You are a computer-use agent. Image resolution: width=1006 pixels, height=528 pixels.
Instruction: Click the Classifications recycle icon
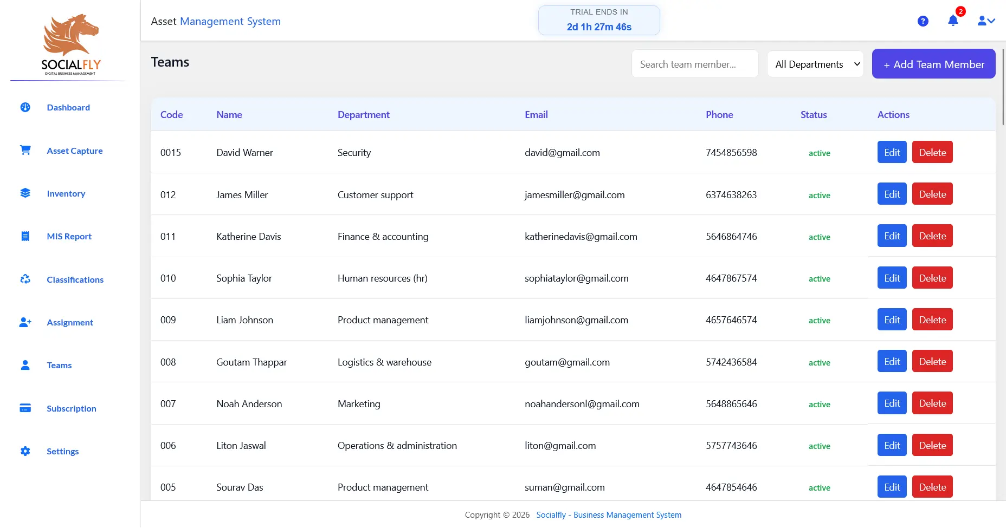point(25,279)
